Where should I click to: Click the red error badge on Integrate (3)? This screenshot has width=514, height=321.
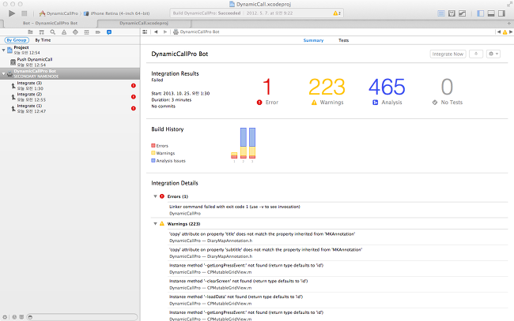click(134, 86)
